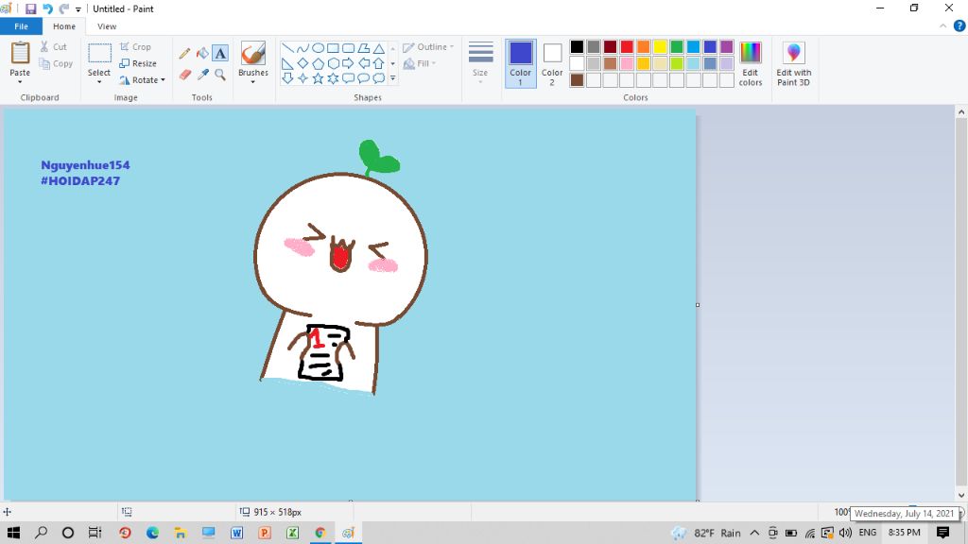Image resolution: width=968 pixels, height=544 pixels.
Task: Open the shape Fill dropdown
Action: click(420, 63)
